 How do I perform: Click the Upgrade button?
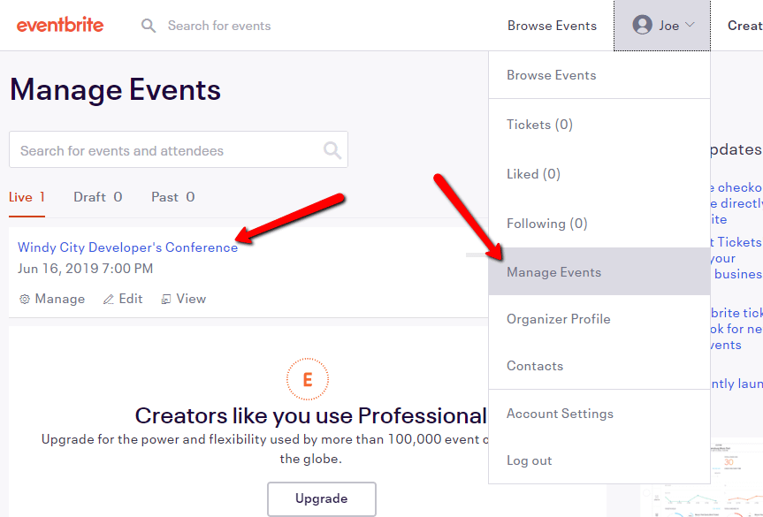coord(322,498)
